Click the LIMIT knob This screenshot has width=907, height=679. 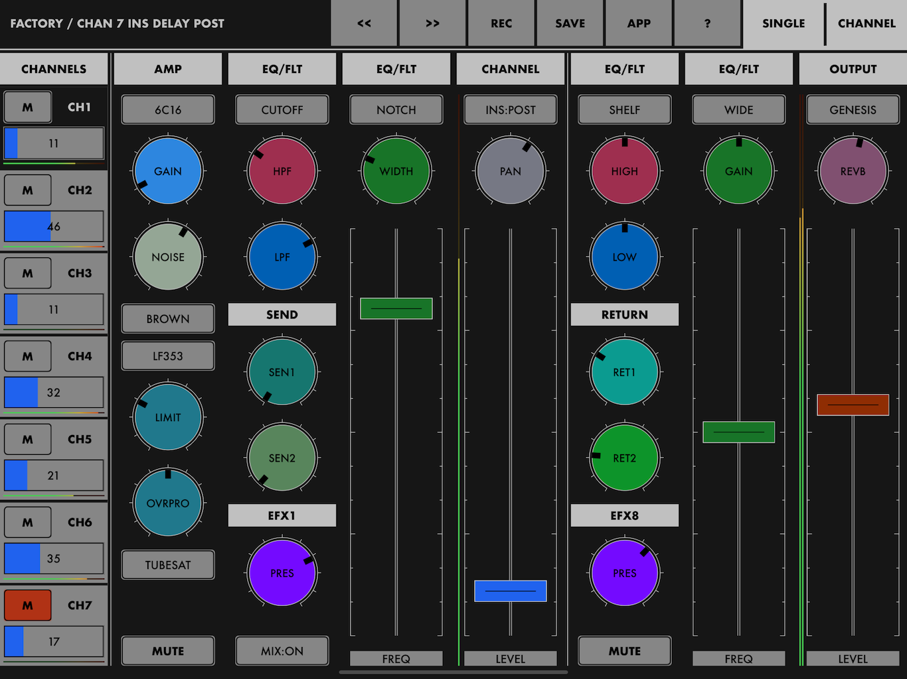coord(168,417)
